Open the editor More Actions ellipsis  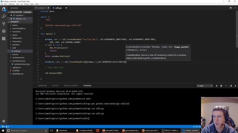point(235,8)
